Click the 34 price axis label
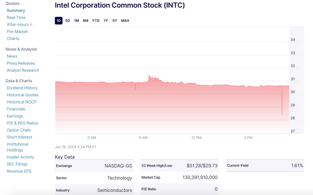Screen dimensions: 313x195 293,40
